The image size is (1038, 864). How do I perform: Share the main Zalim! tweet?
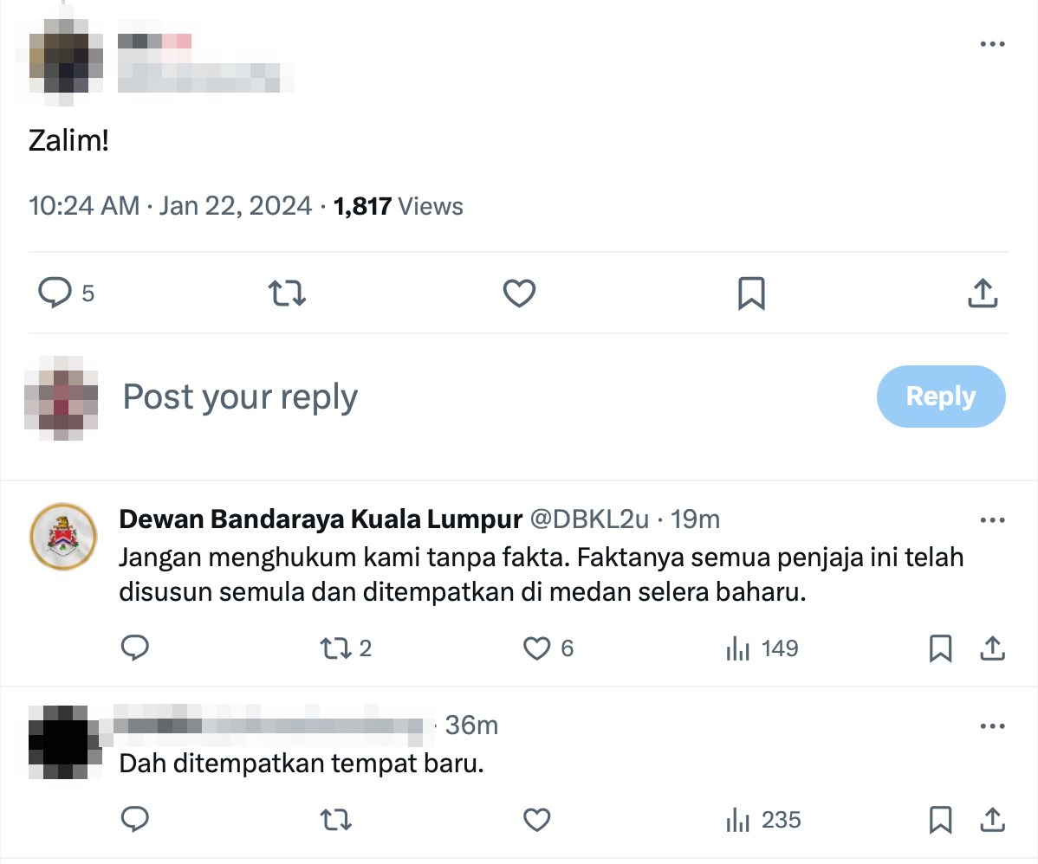point(983,293)
